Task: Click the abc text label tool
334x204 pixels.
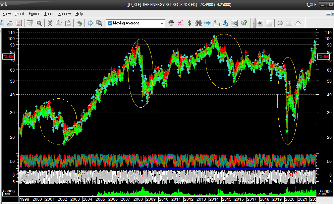Action: click(x=260, y=23)
